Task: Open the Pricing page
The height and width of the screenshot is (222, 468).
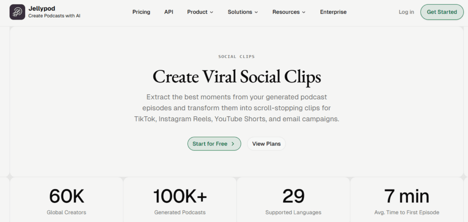Action: click(x=141, y=12)
